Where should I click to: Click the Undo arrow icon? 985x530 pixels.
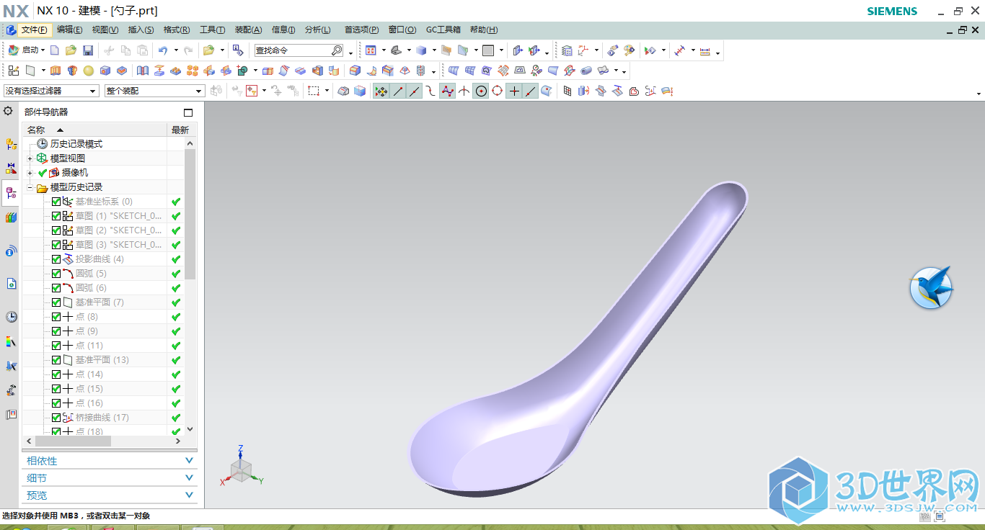tap(162, 50)
